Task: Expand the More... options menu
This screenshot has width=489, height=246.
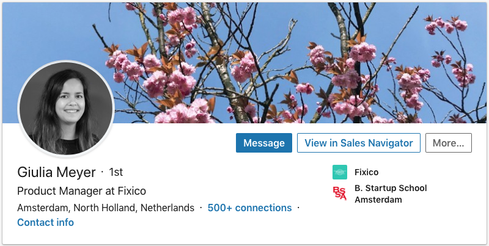Action: pyautogui.click(x=448, y=143)
